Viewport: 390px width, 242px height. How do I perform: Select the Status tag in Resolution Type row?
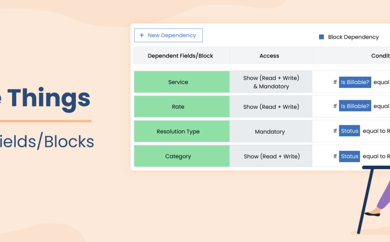coord(349,131)
